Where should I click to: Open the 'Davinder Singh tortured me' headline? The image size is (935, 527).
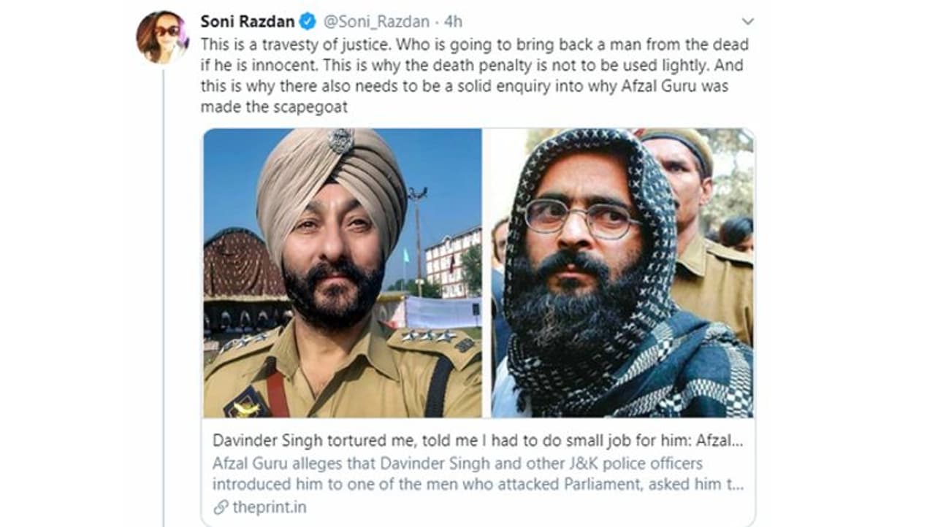click(478, 442)
